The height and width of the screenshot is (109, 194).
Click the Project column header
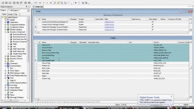click(x=86, y=19)
